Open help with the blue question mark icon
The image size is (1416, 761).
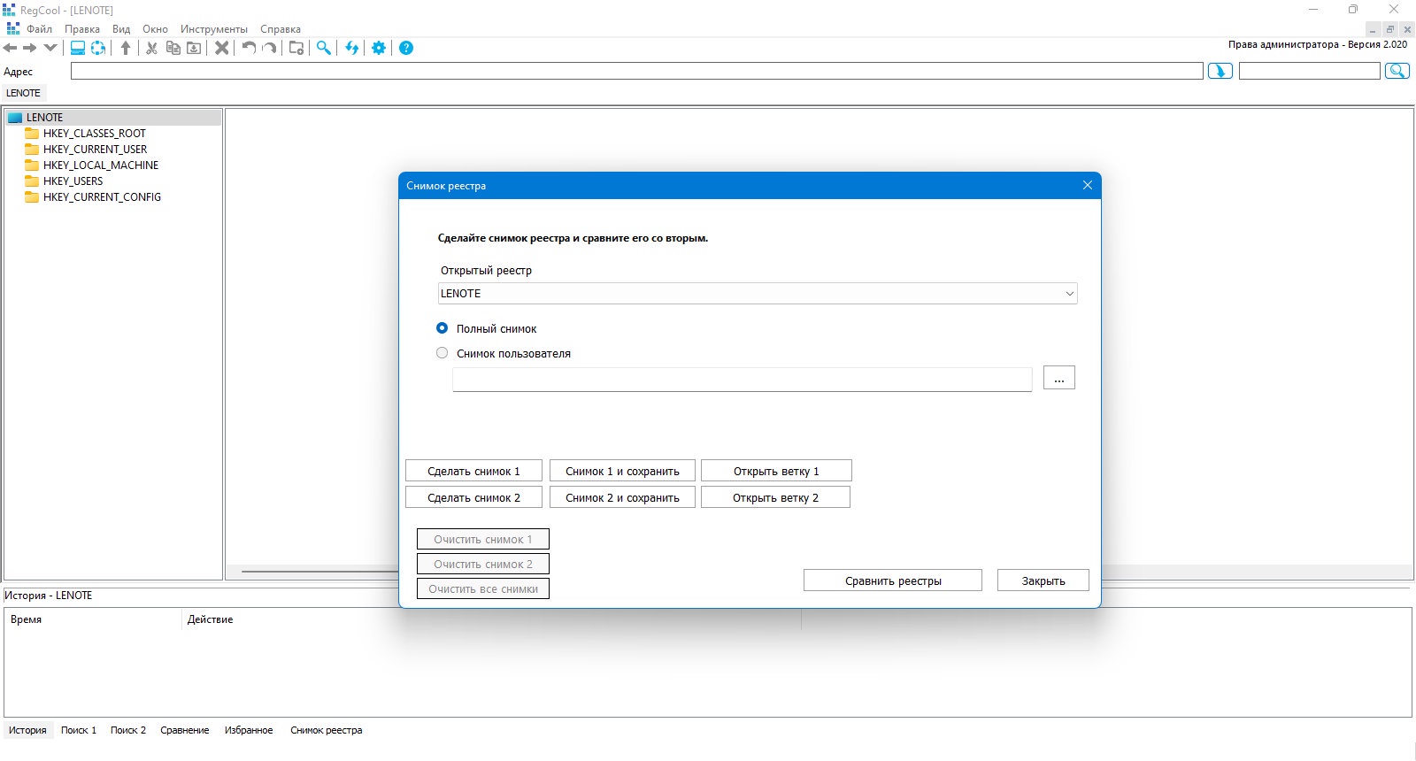406,48
